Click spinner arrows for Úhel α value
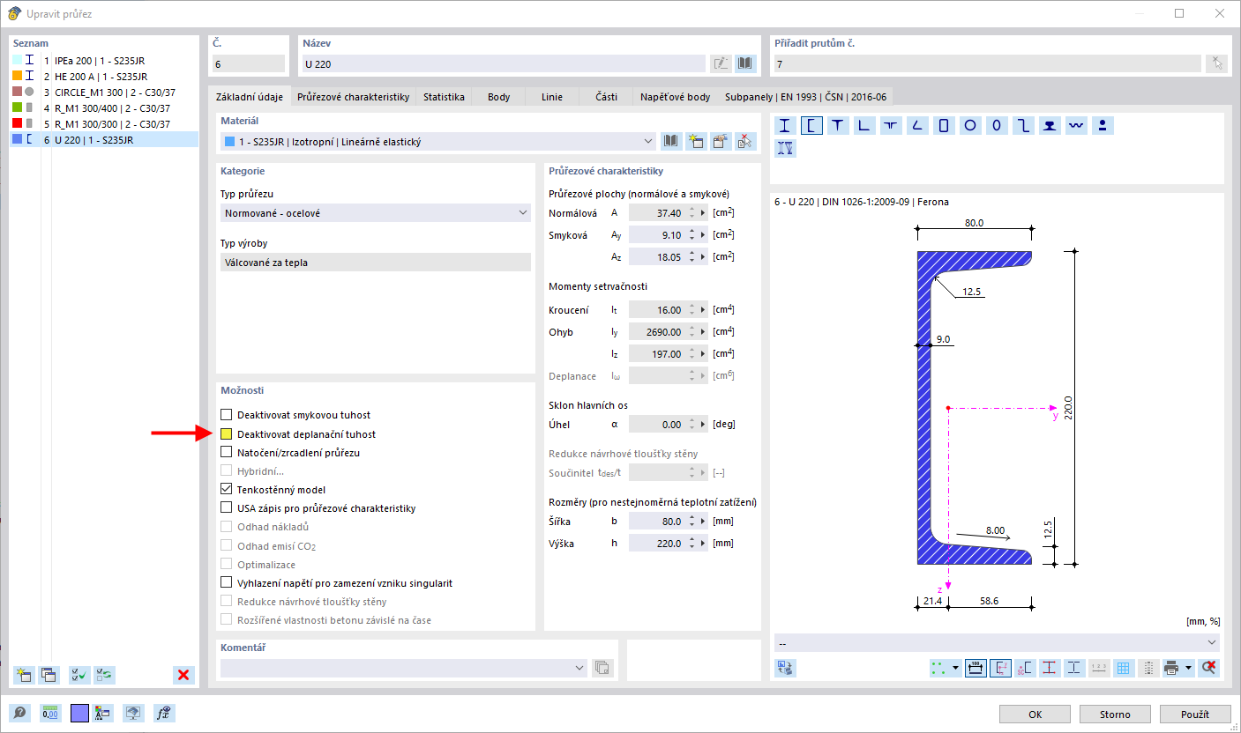The width and height of the screenshot is (1241, 733). tap(691, 425)
